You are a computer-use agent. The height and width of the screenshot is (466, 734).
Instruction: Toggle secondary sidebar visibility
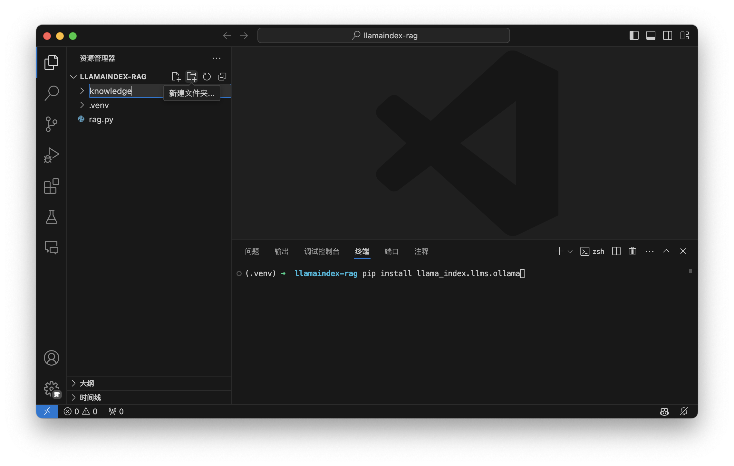[667, 35]
